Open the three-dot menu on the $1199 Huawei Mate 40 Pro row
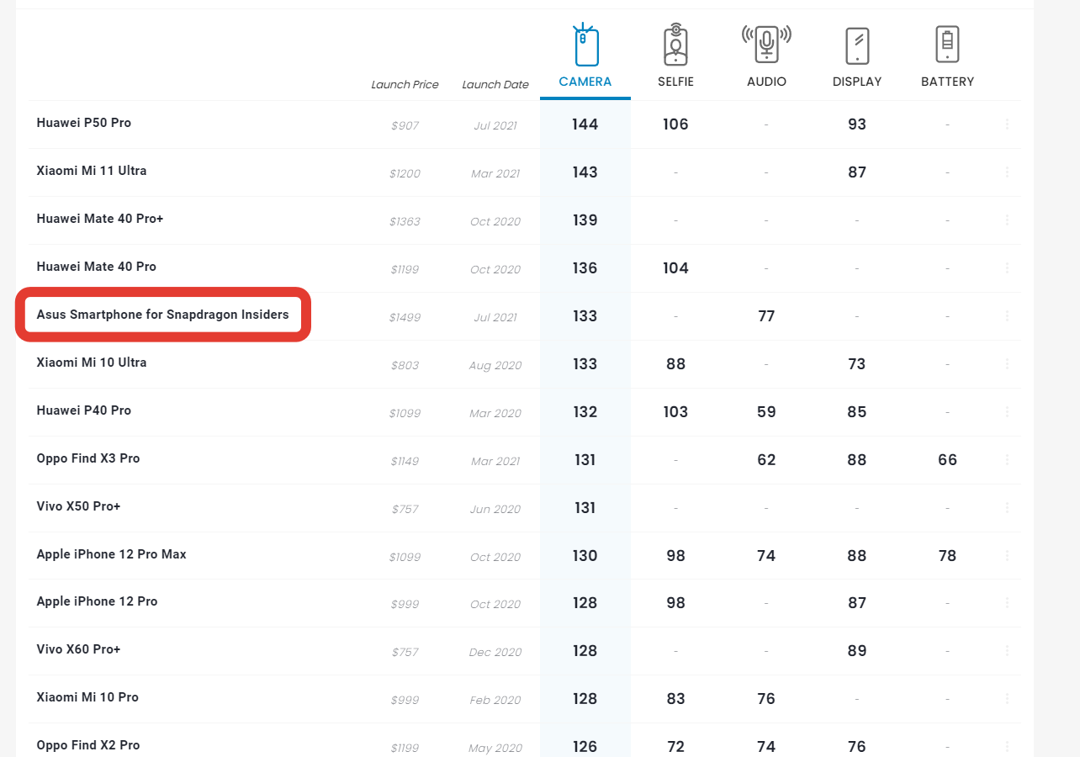1080x757 pixels. (x=1007, y=268)
